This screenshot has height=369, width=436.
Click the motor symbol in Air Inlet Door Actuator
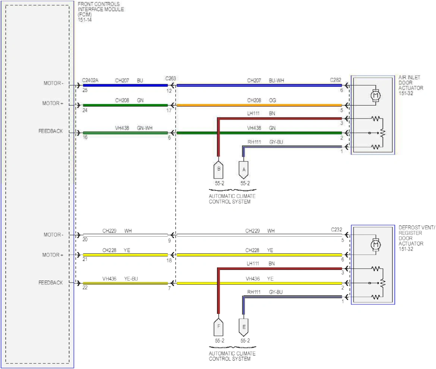pos(375,95)
